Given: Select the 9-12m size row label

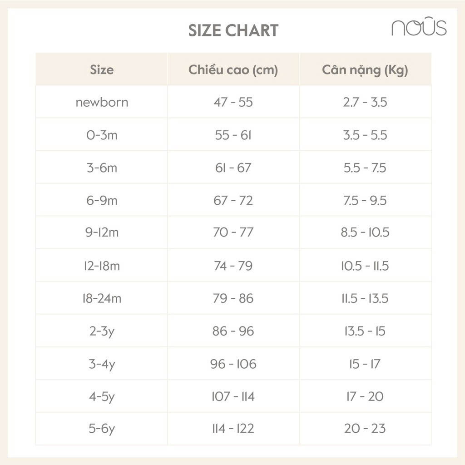Looking at the screenshot, I should pyautogui.click(x=102, y=232).
